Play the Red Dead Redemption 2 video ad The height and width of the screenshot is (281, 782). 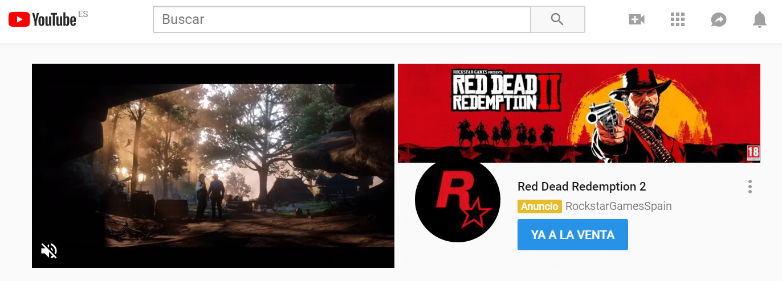[x=213, y=166]
